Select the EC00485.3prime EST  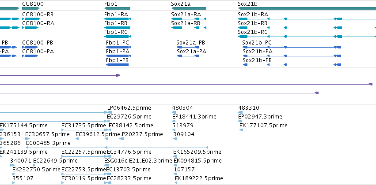[117, 148]
